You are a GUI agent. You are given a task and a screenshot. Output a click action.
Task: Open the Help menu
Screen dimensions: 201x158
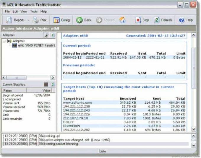click(43, 12)
